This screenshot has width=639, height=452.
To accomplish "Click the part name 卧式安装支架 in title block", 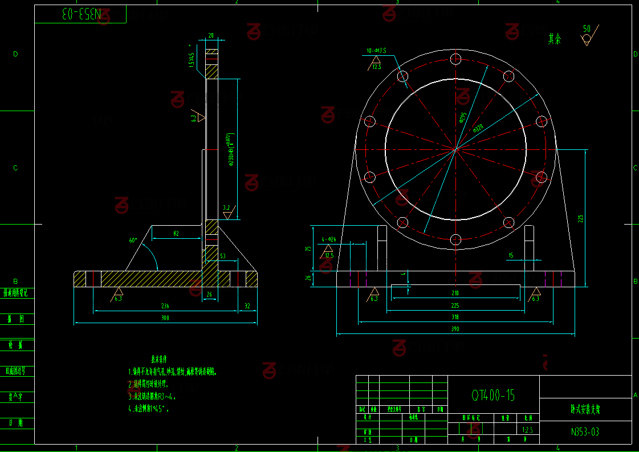I will tap(585, 409).
